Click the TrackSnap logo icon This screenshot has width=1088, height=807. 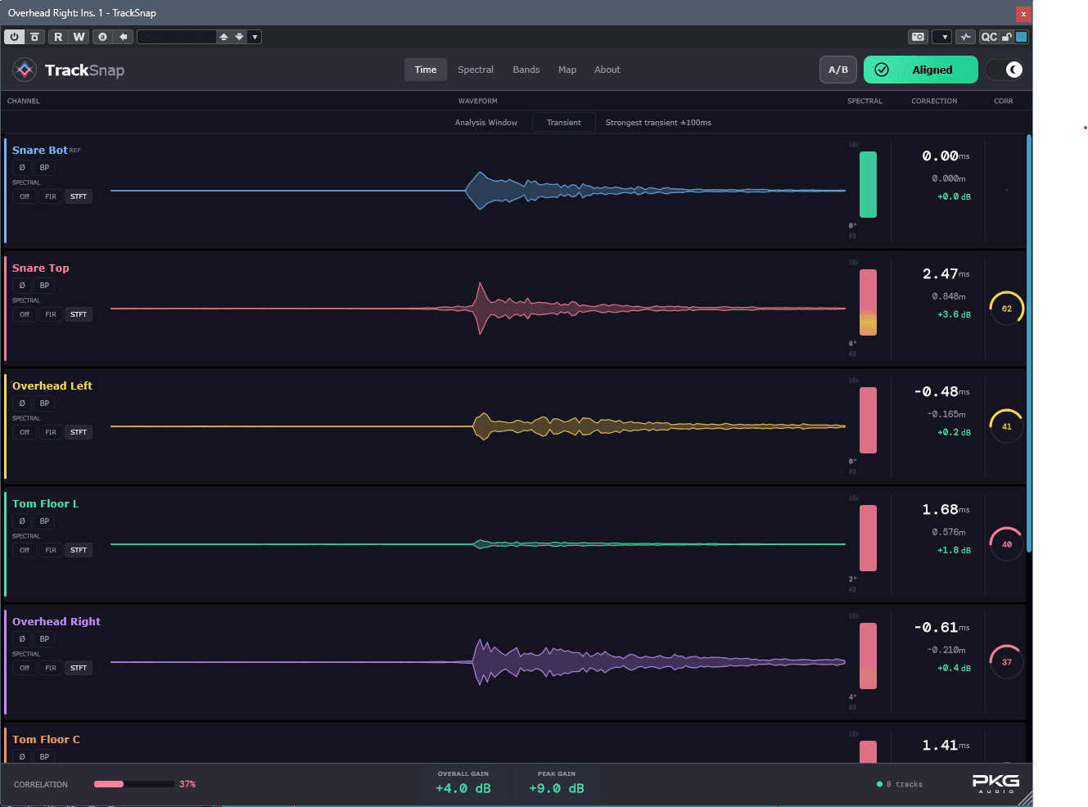(25, 70)
